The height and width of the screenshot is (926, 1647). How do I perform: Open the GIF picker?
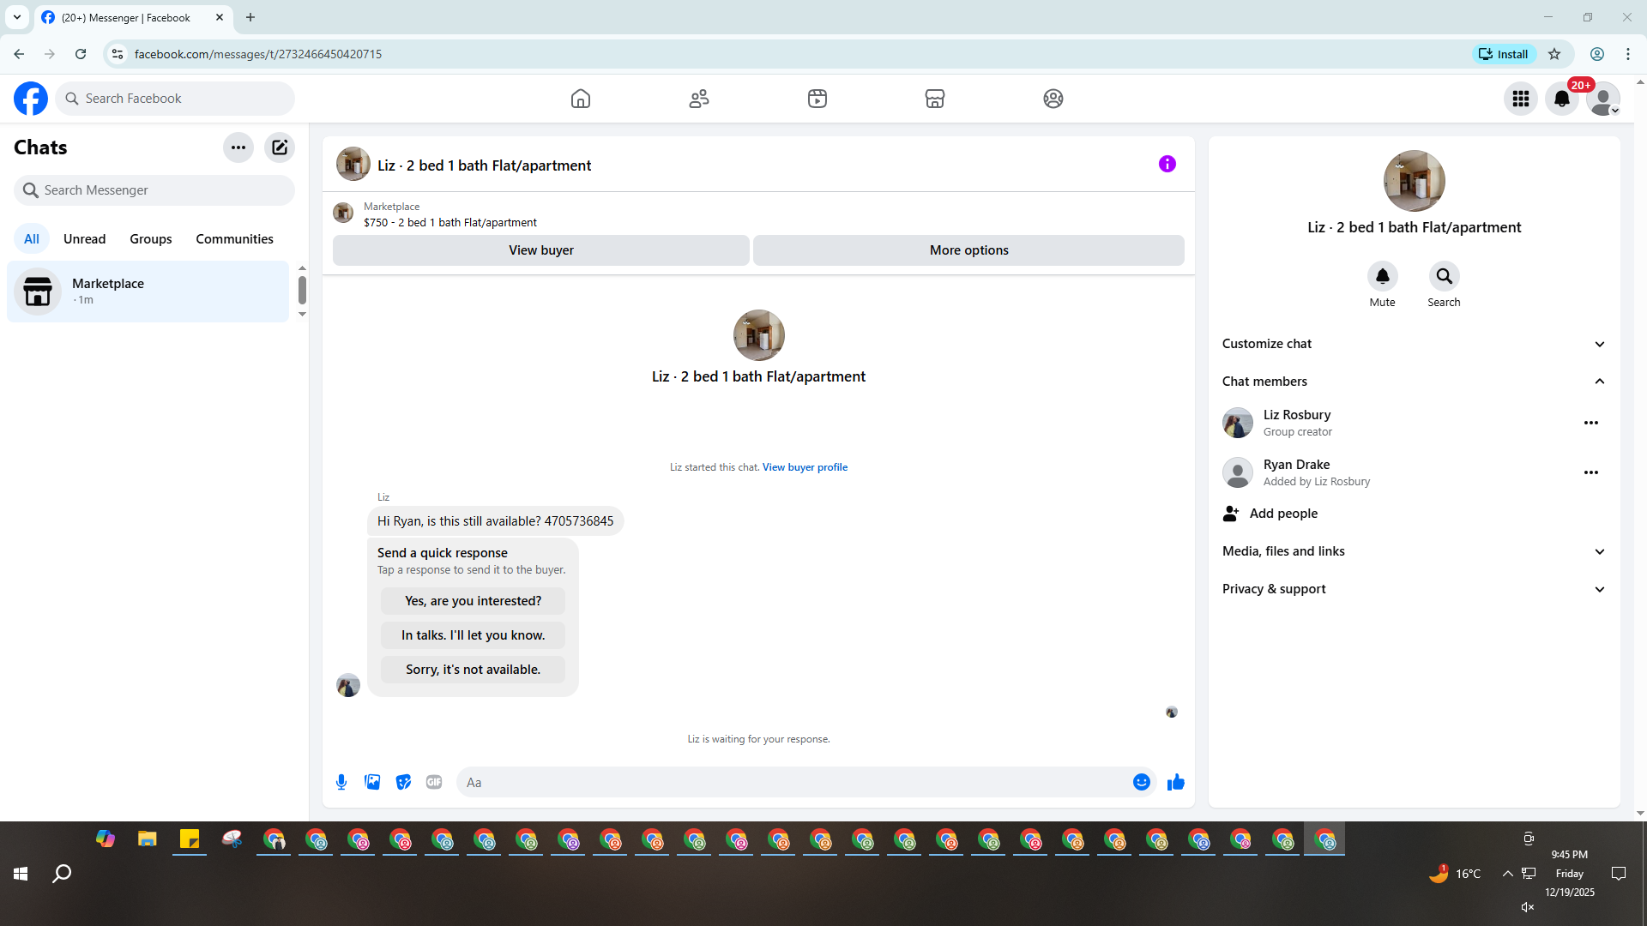[434, 782]
